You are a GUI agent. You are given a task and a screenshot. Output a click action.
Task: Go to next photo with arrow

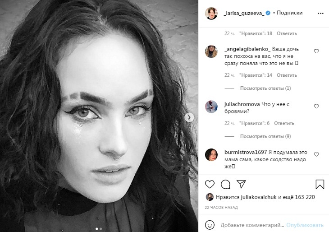(189, 117)
